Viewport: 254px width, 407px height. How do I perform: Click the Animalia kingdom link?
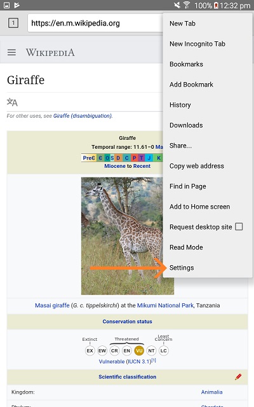[x=211, y=392]
